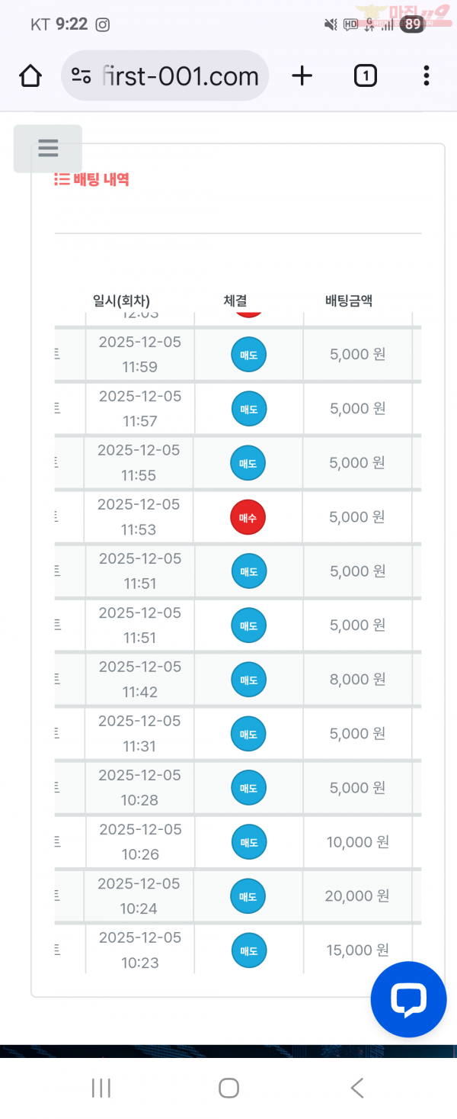The height and width of the screenshot is (1119, 457).
Task: Open the blue live chat bubble
Action: pos(408,999)
